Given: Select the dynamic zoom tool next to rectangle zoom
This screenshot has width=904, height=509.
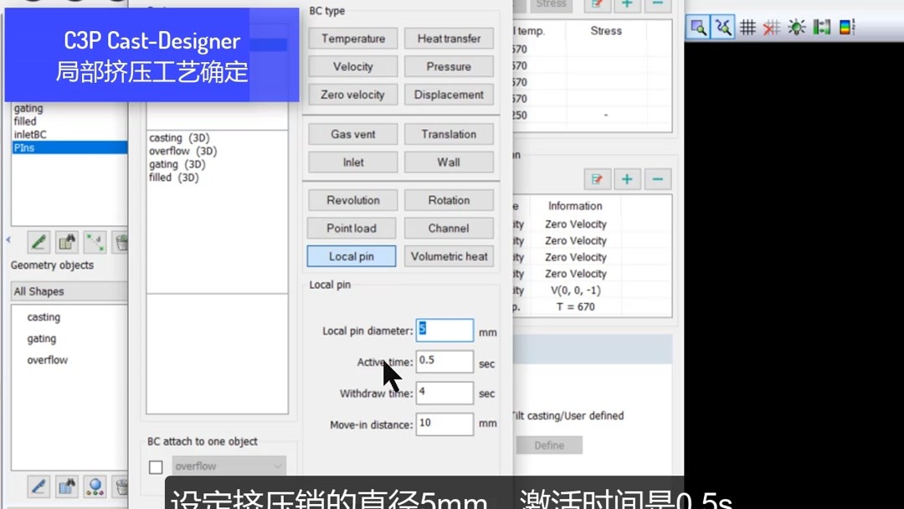Looking at the screenshot, I should coord(722,26).
